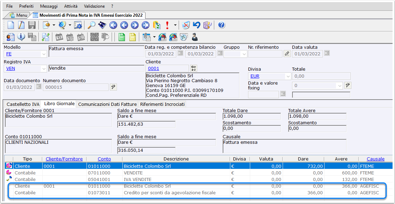Viewport: 395px width, 204px height.
Task: Click the green spreadsheet icon
Action: tap(122, 37)
